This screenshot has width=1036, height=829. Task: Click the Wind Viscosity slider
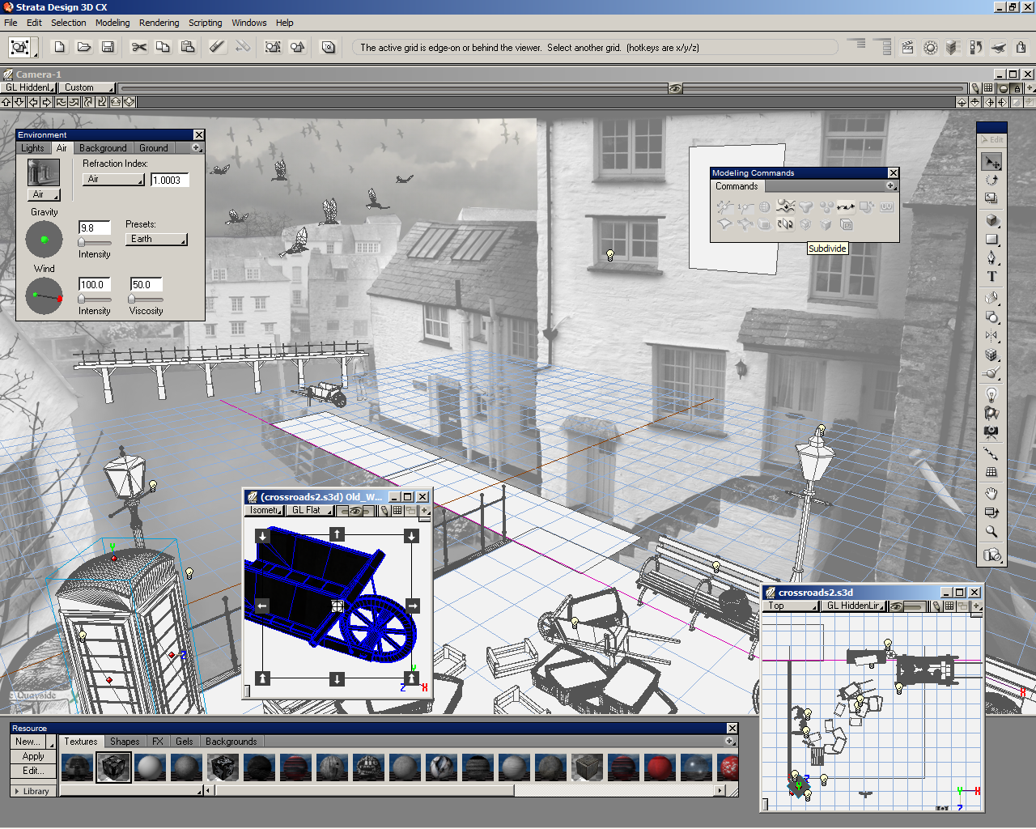pos(146,299)
